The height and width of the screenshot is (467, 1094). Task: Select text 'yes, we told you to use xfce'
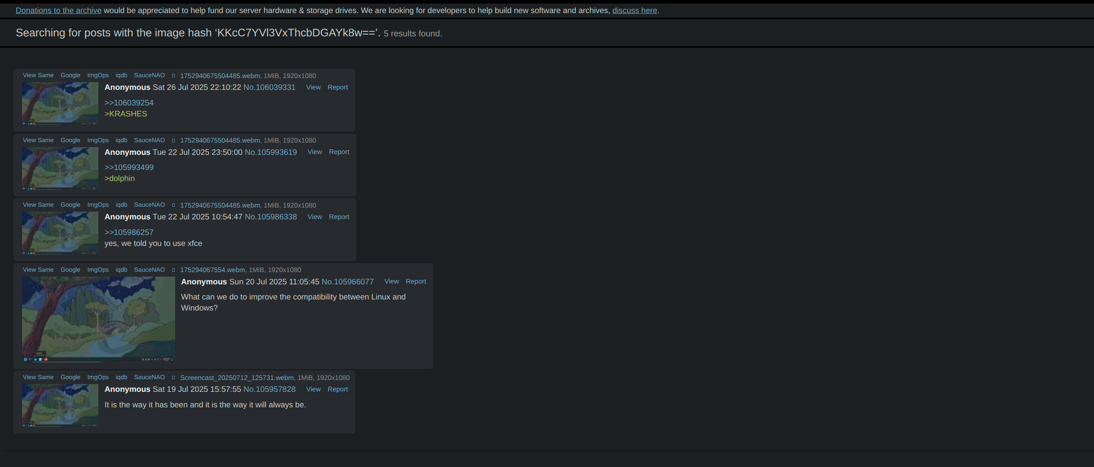pos(153,244)
